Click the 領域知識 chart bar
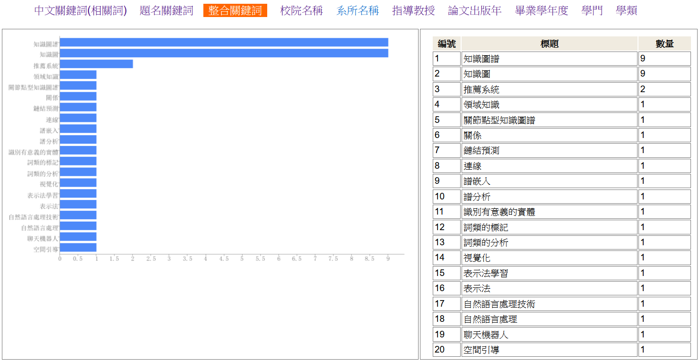The image size is (699, 362). pos(78,75)
